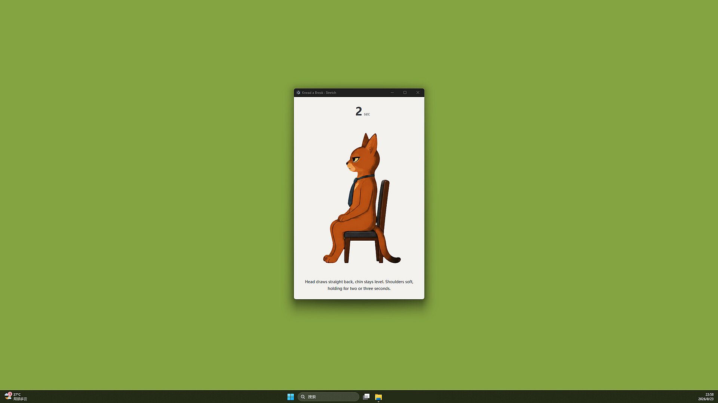Click the chair backrest in the illustration
This screenshot has width=718, height=403.
click(x=383, y=203)
